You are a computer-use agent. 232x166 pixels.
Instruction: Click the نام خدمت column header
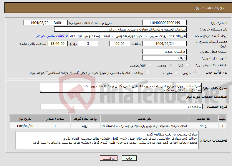tap(144, 119)
